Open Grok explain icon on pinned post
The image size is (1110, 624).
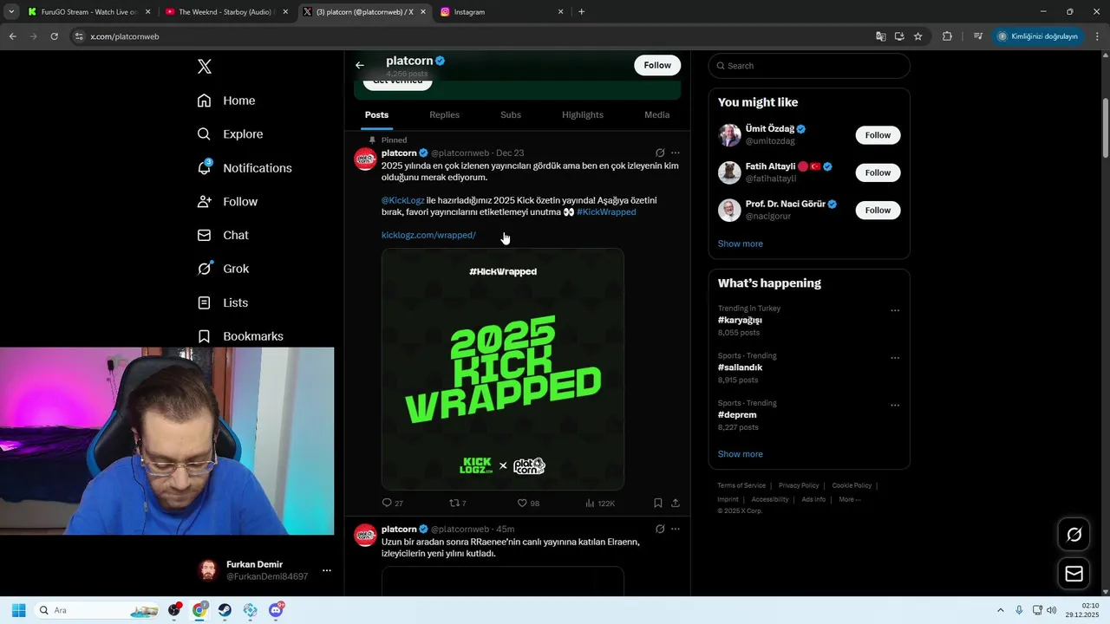coord(660,153)
